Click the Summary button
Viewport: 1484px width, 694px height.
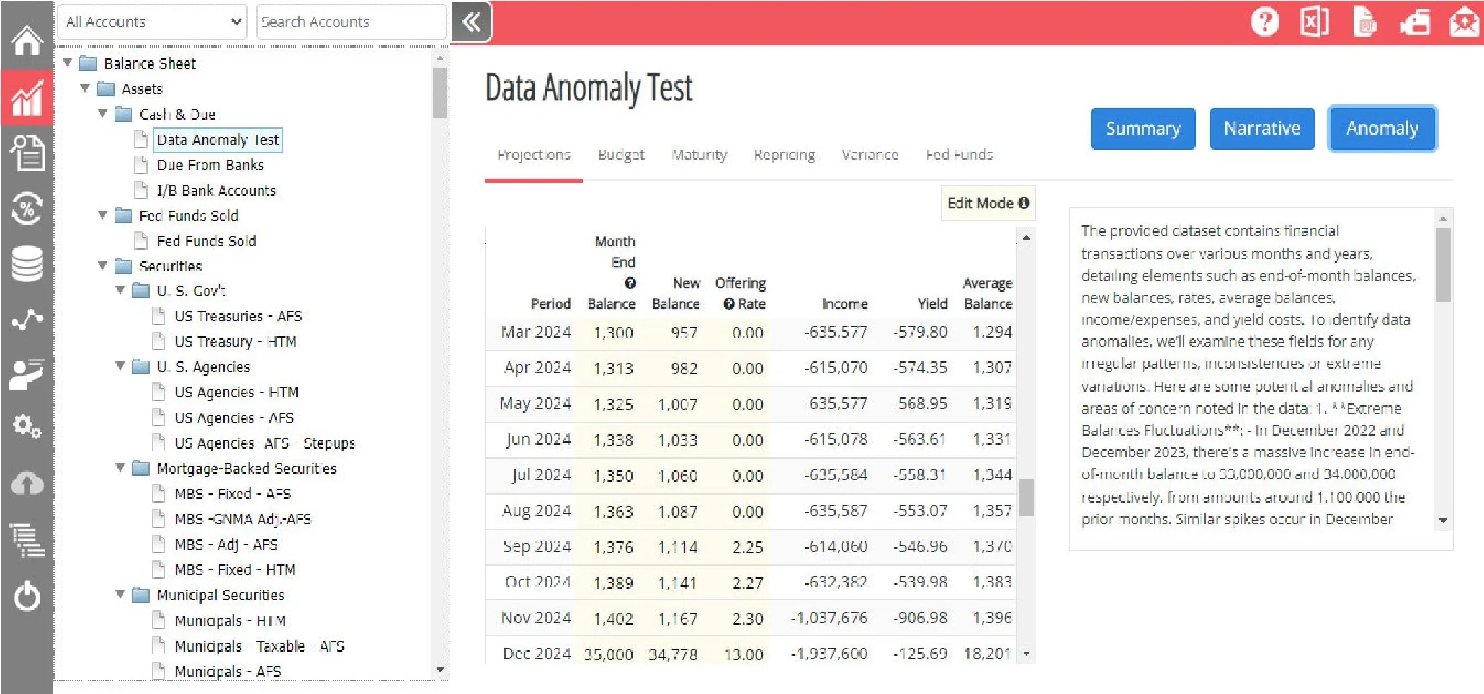(1143, 129)
